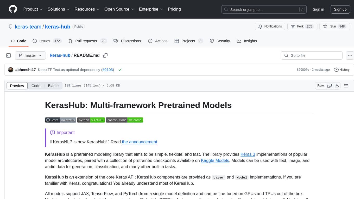Image resolution: width=354 pixels, height=199 pixels.
Task: Go to the keras-team organization
Action: (x=28, y=27)
